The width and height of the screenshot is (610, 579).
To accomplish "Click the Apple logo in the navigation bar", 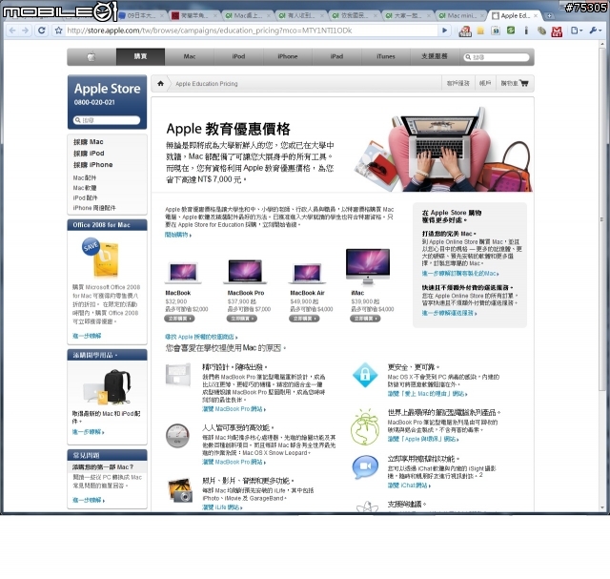I will click(x=91, y=57).
